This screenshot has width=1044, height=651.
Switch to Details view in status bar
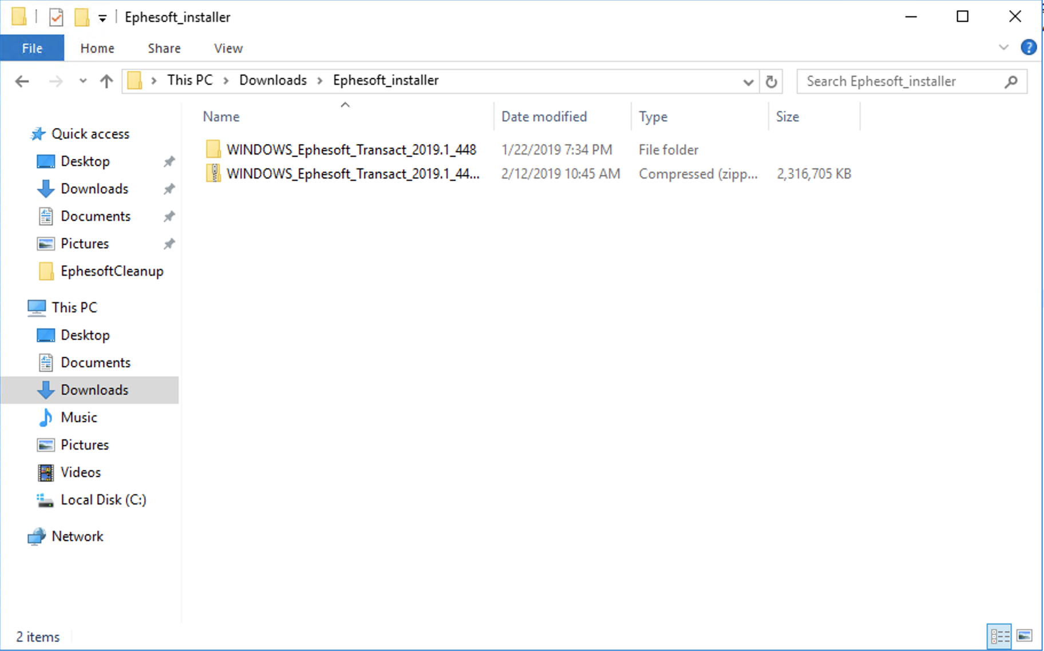pos(1000,636)
